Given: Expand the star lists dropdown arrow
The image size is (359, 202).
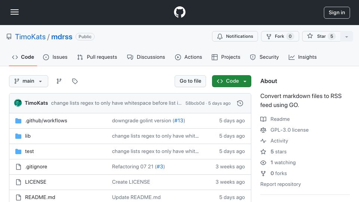Looking at the screenshot, I should point(347,36).
